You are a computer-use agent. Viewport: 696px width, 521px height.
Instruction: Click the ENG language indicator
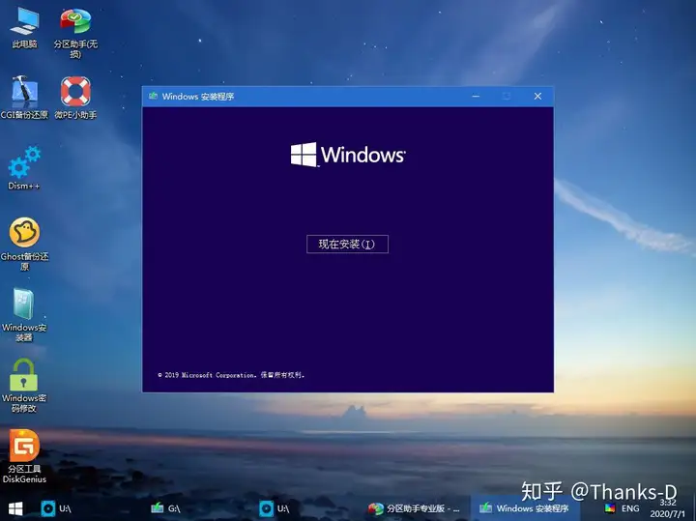pos(630,508)
